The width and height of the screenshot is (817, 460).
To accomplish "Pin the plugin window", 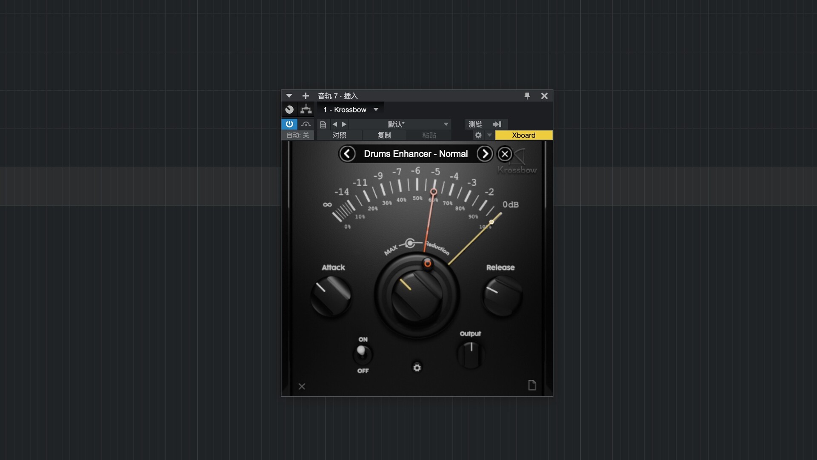I will point(527,96).
